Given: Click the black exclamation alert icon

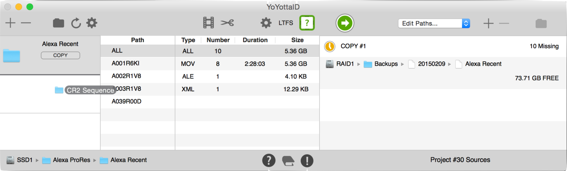Looking at the screenshot, I should pos(307,161).
